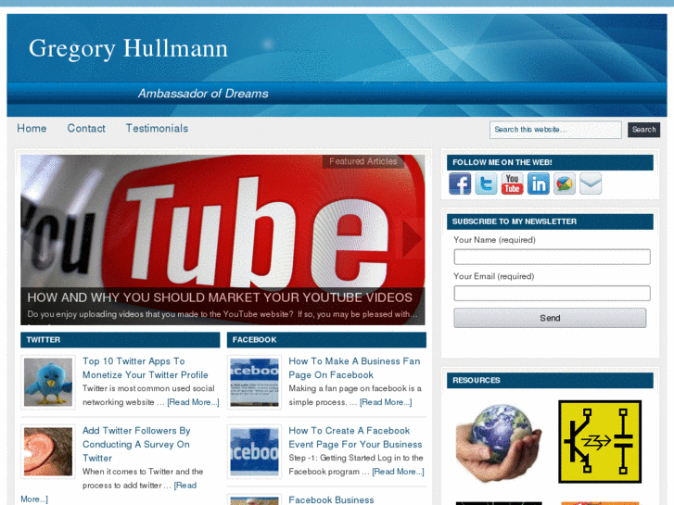
Task: Click the RESOURCES heading
Action: pos(477,380)
